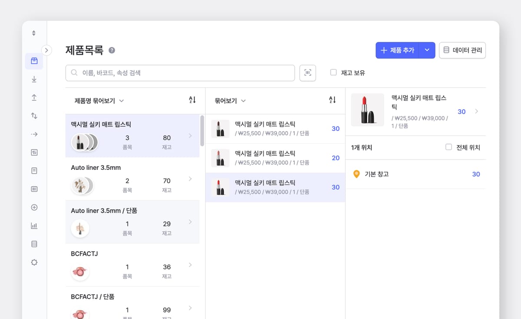Check the 전체 위치 checkbox
This screenshot has width=521, height=319.
point(448,147)
